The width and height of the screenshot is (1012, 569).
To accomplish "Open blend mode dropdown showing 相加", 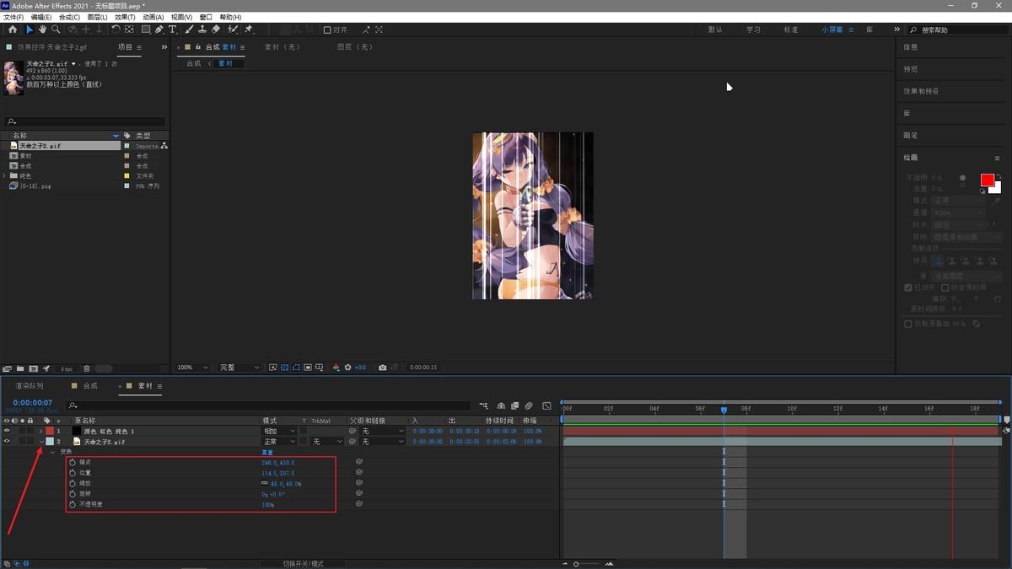I will 279,431.
